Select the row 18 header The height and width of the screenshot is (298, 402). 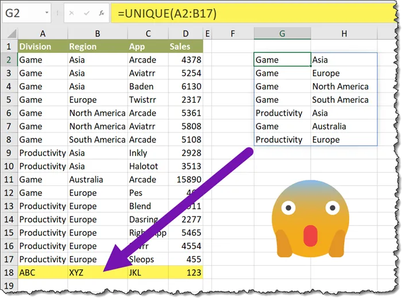coord(9,273)
